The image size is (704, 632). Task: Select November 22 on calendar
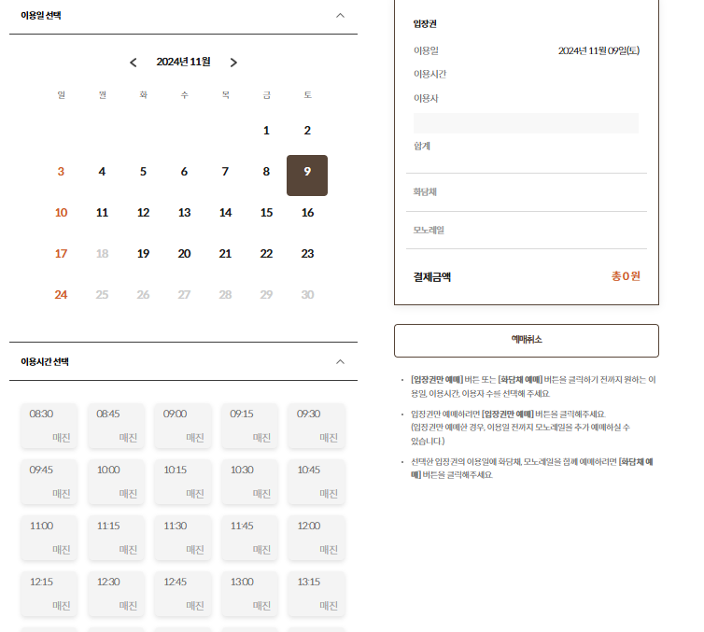[266, 254]
